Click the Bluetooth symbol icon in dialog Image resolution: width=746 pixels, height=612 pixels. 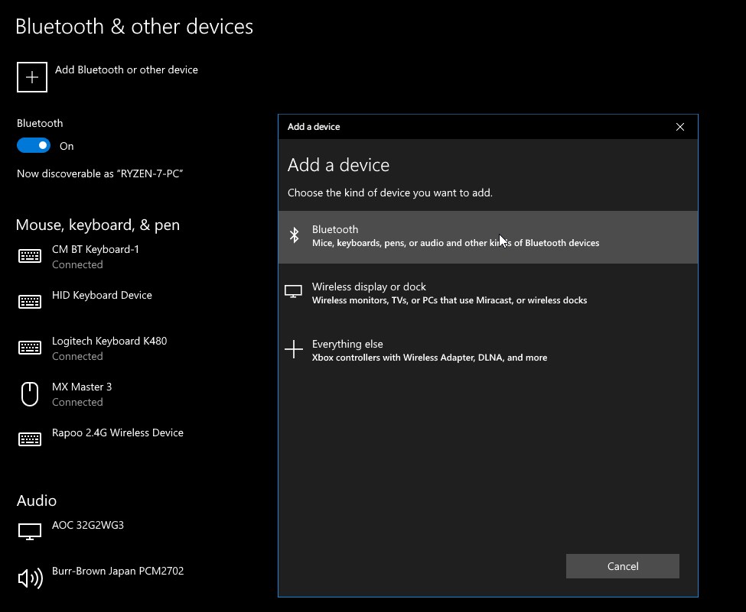(x=294, y=235)
